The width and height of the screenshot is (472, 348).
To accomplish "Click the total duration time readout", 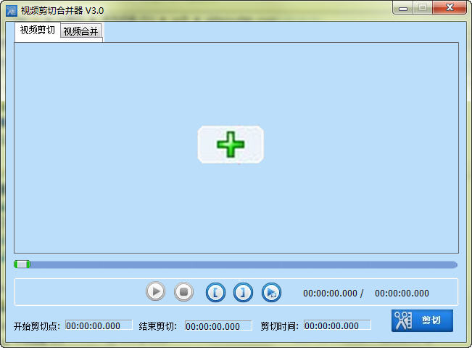I will (402, 293).
